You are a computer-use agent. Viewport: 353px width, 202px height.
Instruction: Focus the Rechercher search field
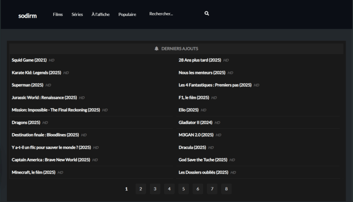pyautogui.click(x=172, y=14)
